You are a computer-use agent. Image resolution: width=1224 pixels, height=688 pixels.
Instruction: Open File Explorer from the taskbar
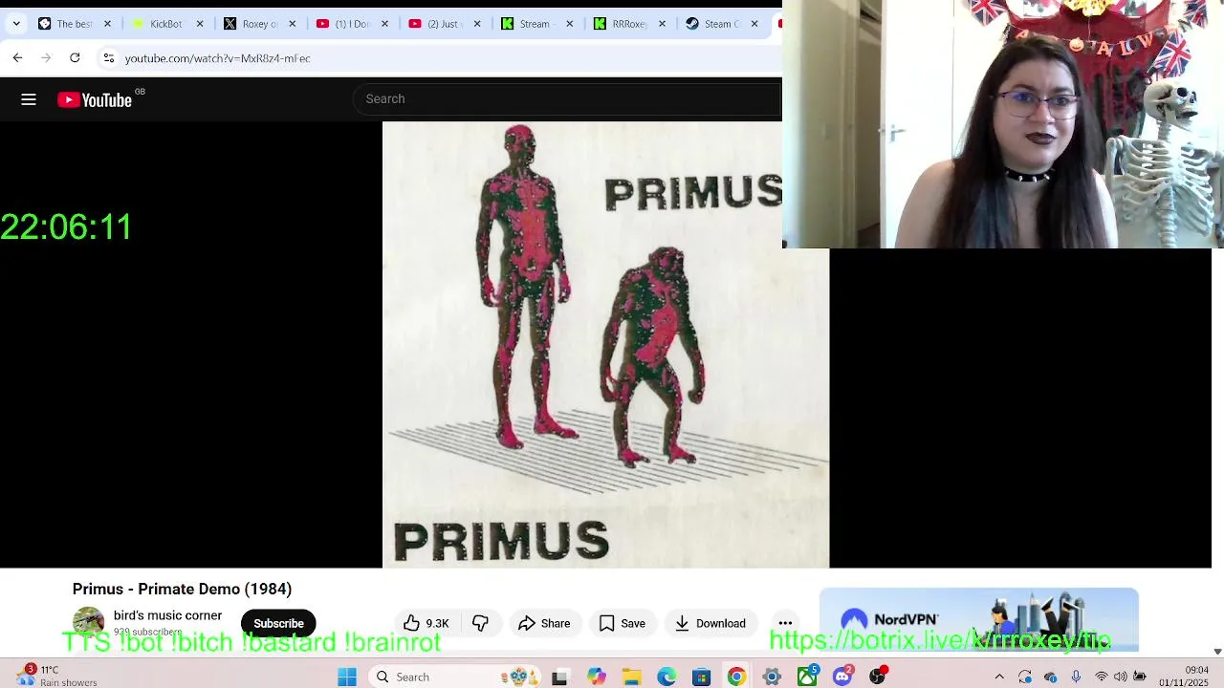(631, 677)
